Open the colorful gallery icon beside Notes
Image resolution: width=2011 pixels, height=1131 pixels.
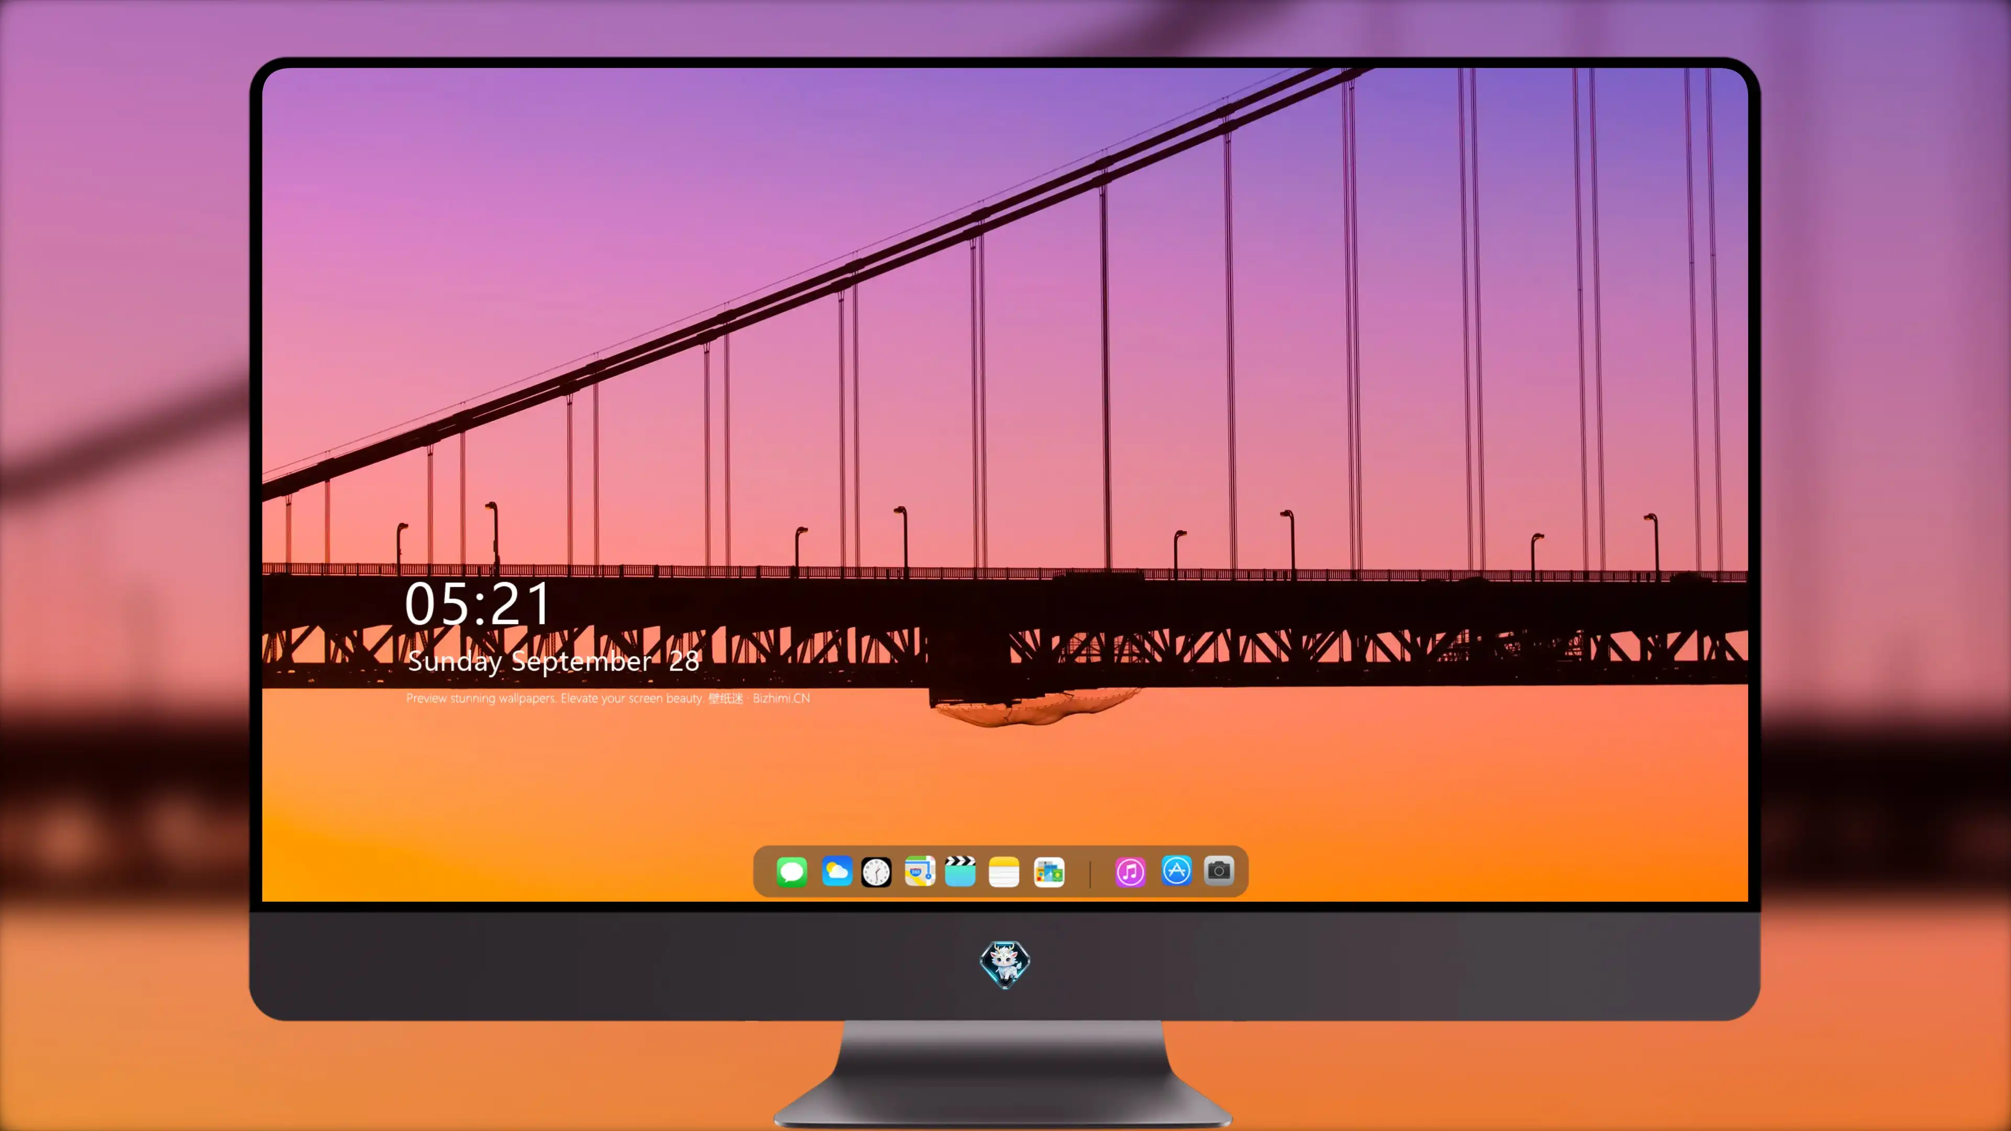point(1048,872)
